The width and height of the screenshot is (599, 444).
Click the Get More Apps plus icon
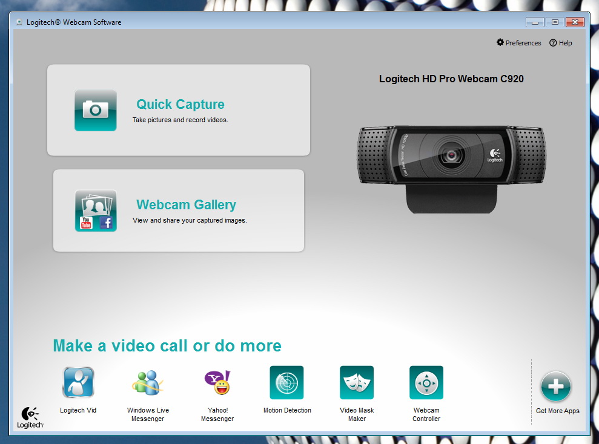tap(556, 387)
